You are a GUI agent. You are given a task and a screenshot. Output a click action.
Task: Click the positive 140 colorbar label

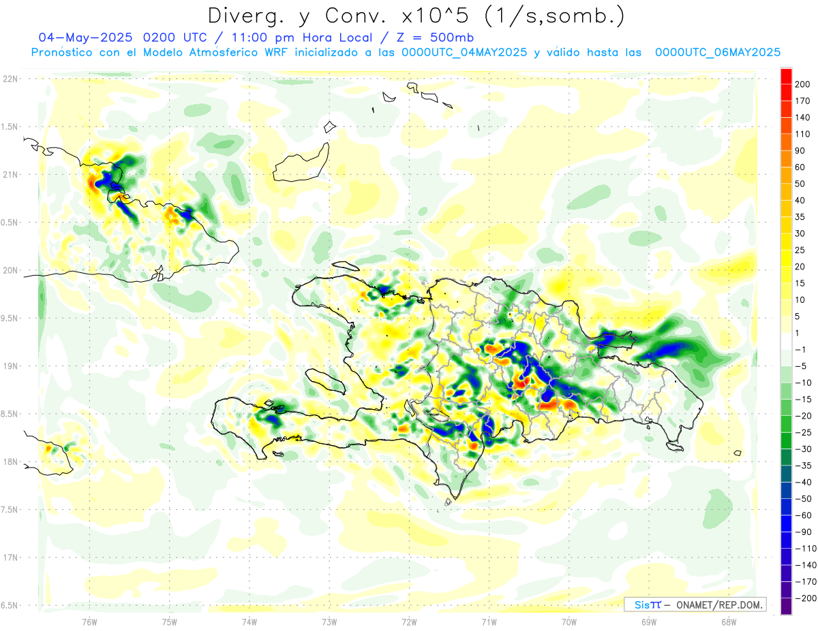(x=802, y=118)
